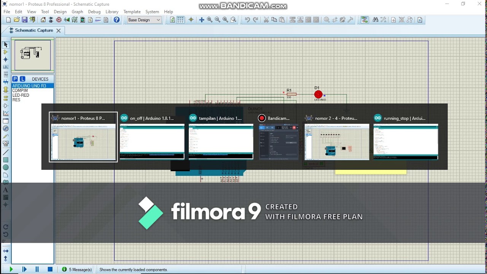Create a new project with the blank page icon
This screenshot has width=487, height=274.
click(x=8, y=20)
